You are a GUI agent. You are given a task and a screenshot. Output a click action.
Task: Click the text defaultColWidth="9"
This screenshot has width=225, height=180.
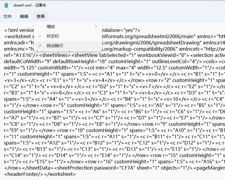(x=28, y=61)
